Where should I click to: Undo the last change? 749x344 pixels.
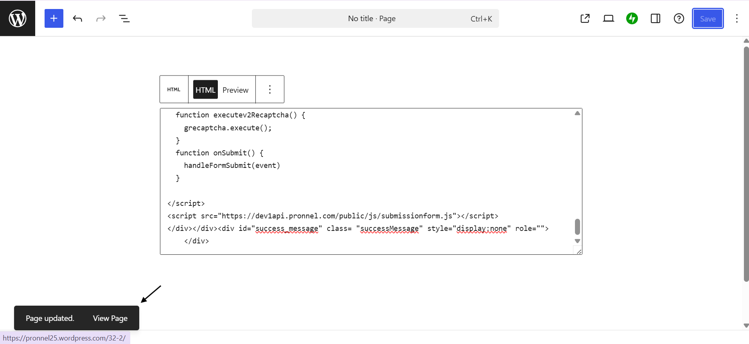(77, 18)
